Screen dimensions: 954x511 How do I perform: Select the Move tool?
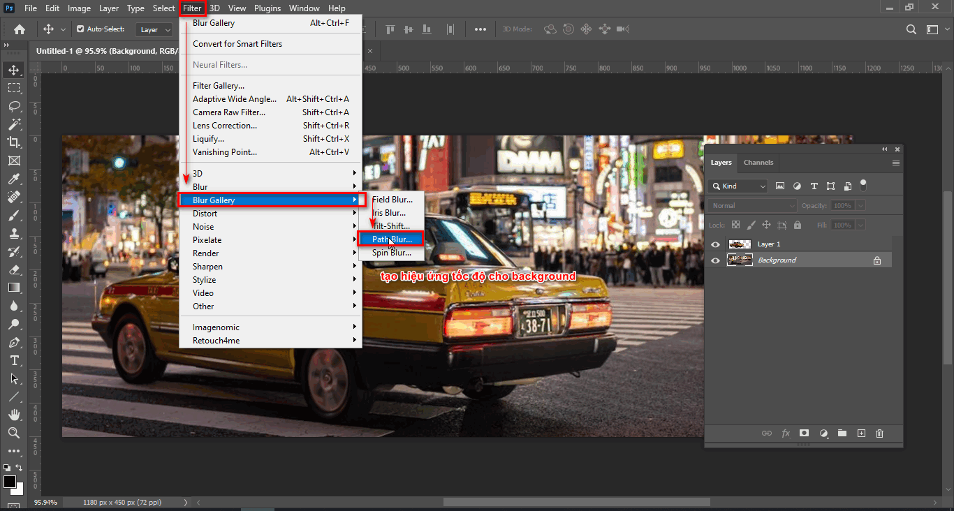[14, 69]
